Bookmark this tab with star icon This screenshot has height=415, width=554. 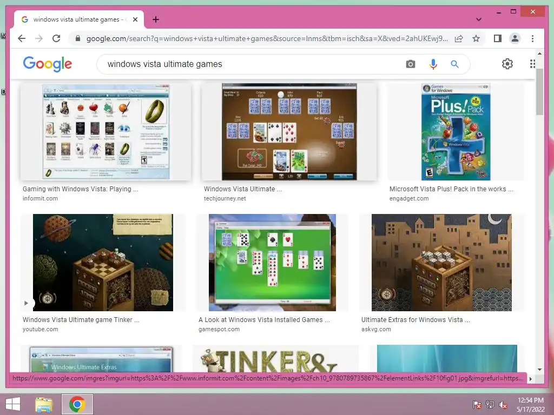click(x=476, y=38)
